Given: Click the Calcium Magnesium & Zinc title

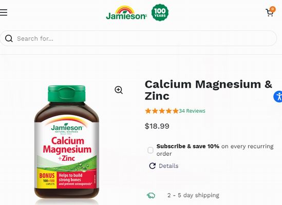Looking at the screenshot, I should (208, 90).
